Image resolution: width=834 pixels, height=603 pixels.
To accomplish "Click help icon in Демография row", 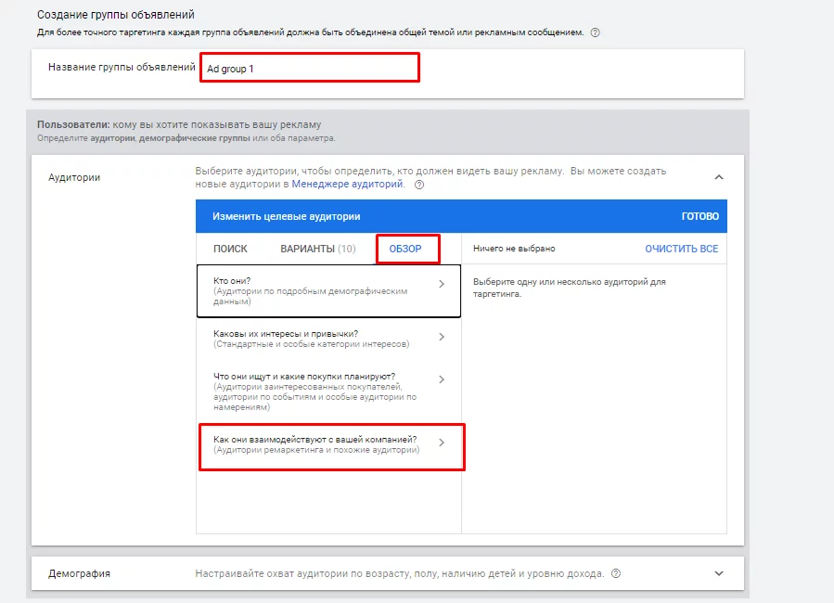I will click(x=616, y=573).
